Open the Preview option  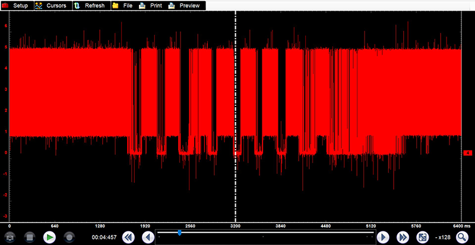coord(189,5)
